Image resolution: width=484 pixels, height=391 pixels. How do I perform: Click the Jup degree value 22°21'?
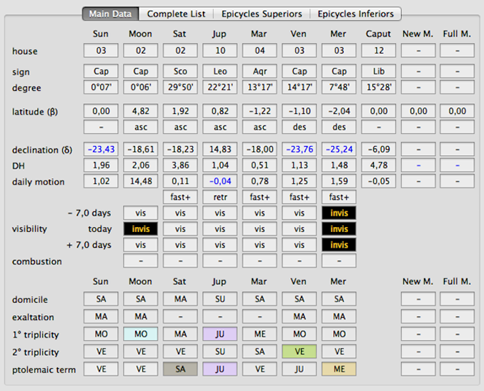pos(220,87)
